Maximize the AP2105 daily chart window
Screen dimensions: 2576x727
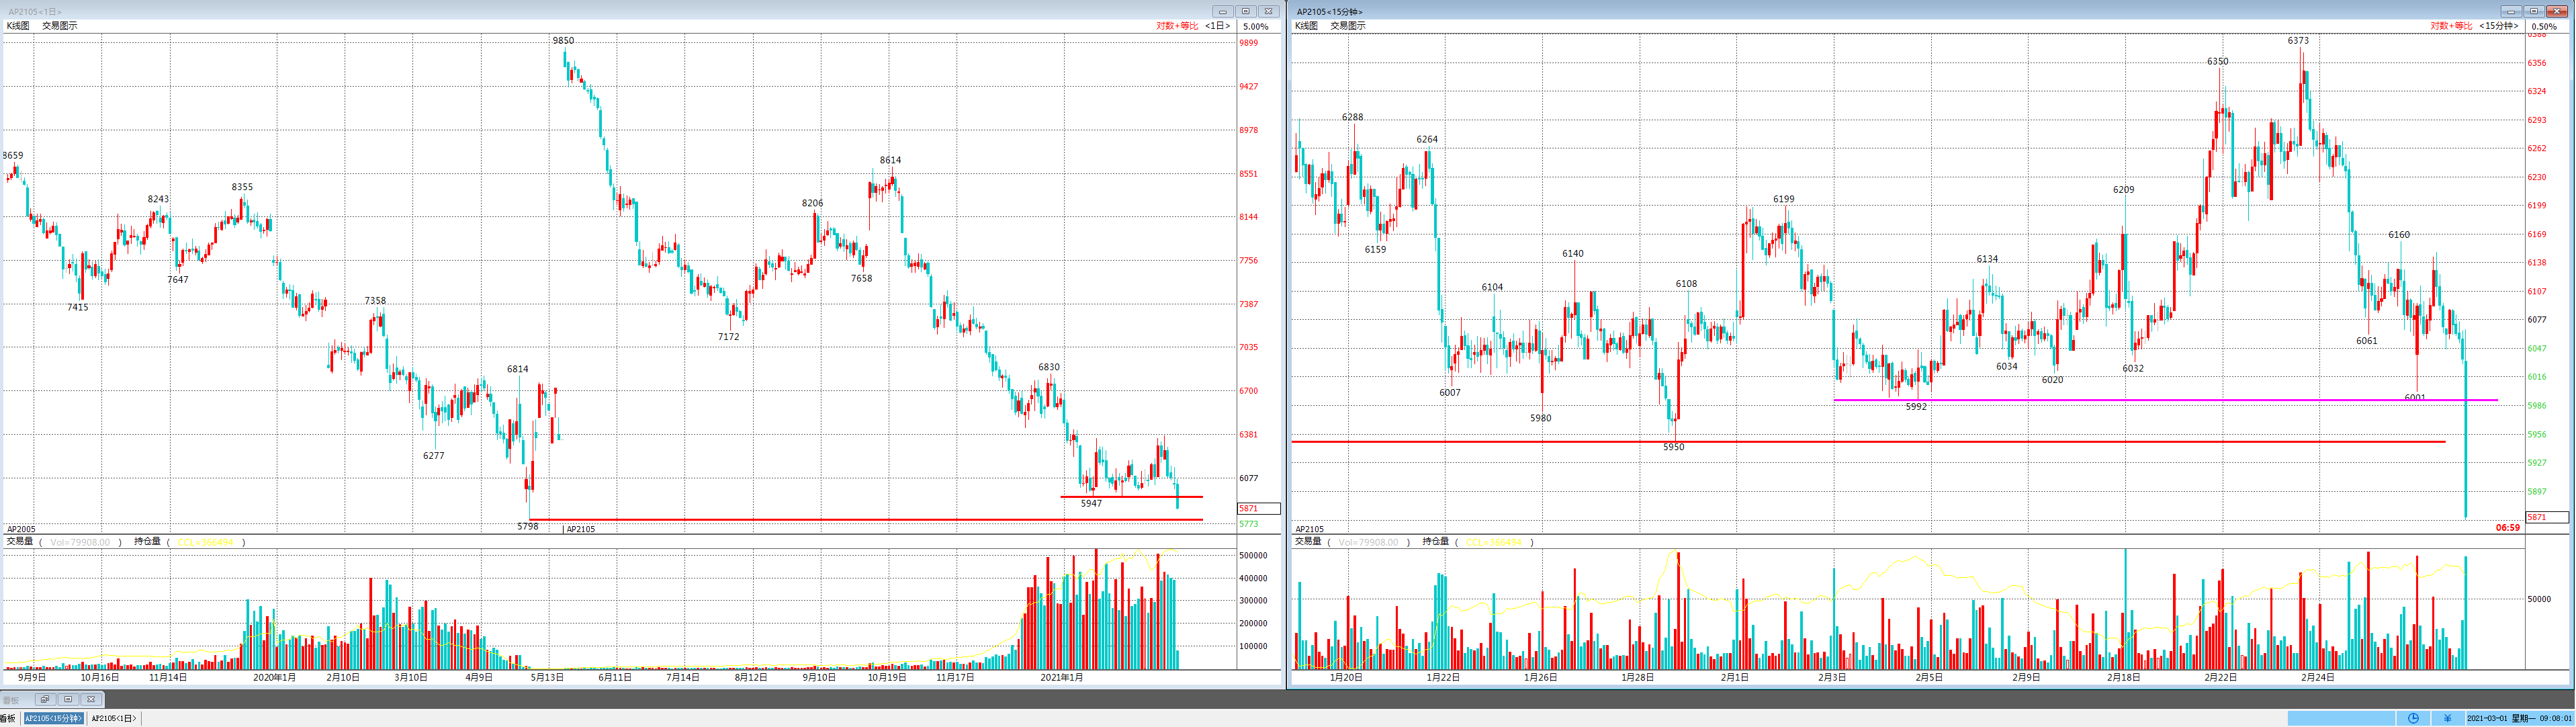pos(1245,12)
